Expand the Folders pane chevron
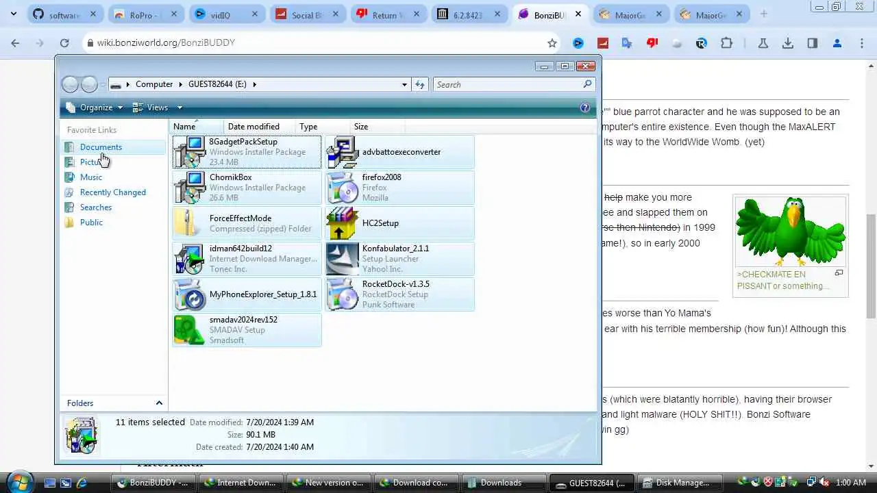 [159, 403]
